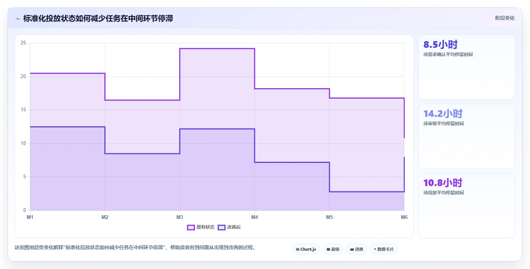This screenshot has width=530, height=269.
Task: Click the 待需求确认平均停留时间 label
Action: click(x=448, y=55)
